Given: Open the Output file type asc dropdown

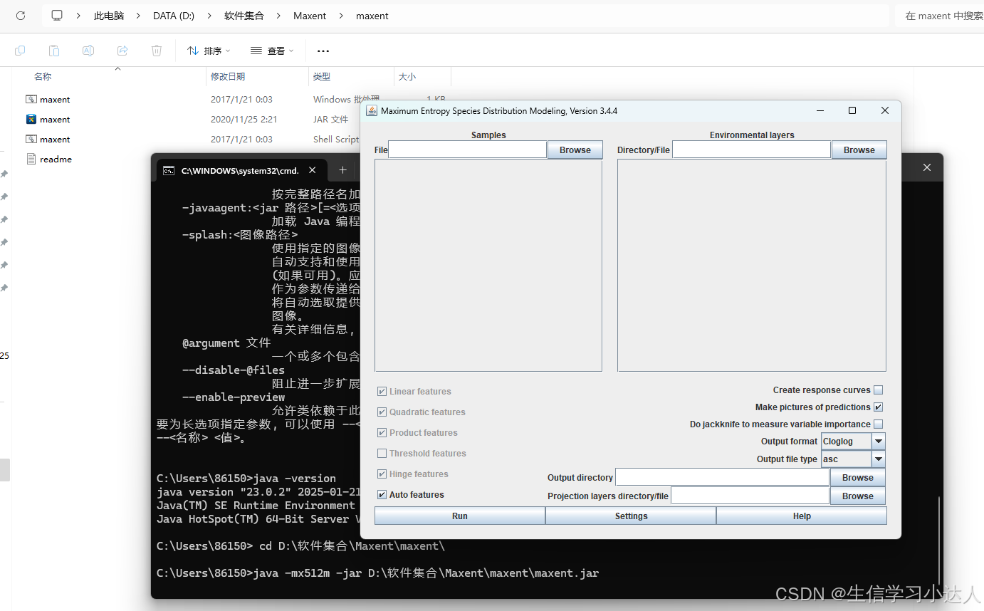Looking at the screenshot, I should pyautogui.click(x=878, y=459).
